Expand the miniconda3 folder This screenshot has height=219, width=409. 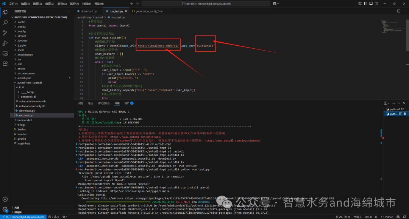[x=42, y=120]
